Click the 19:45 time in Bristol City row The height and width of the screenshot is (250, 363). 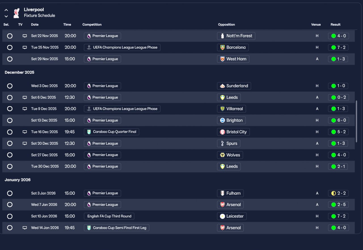point(70,132)
